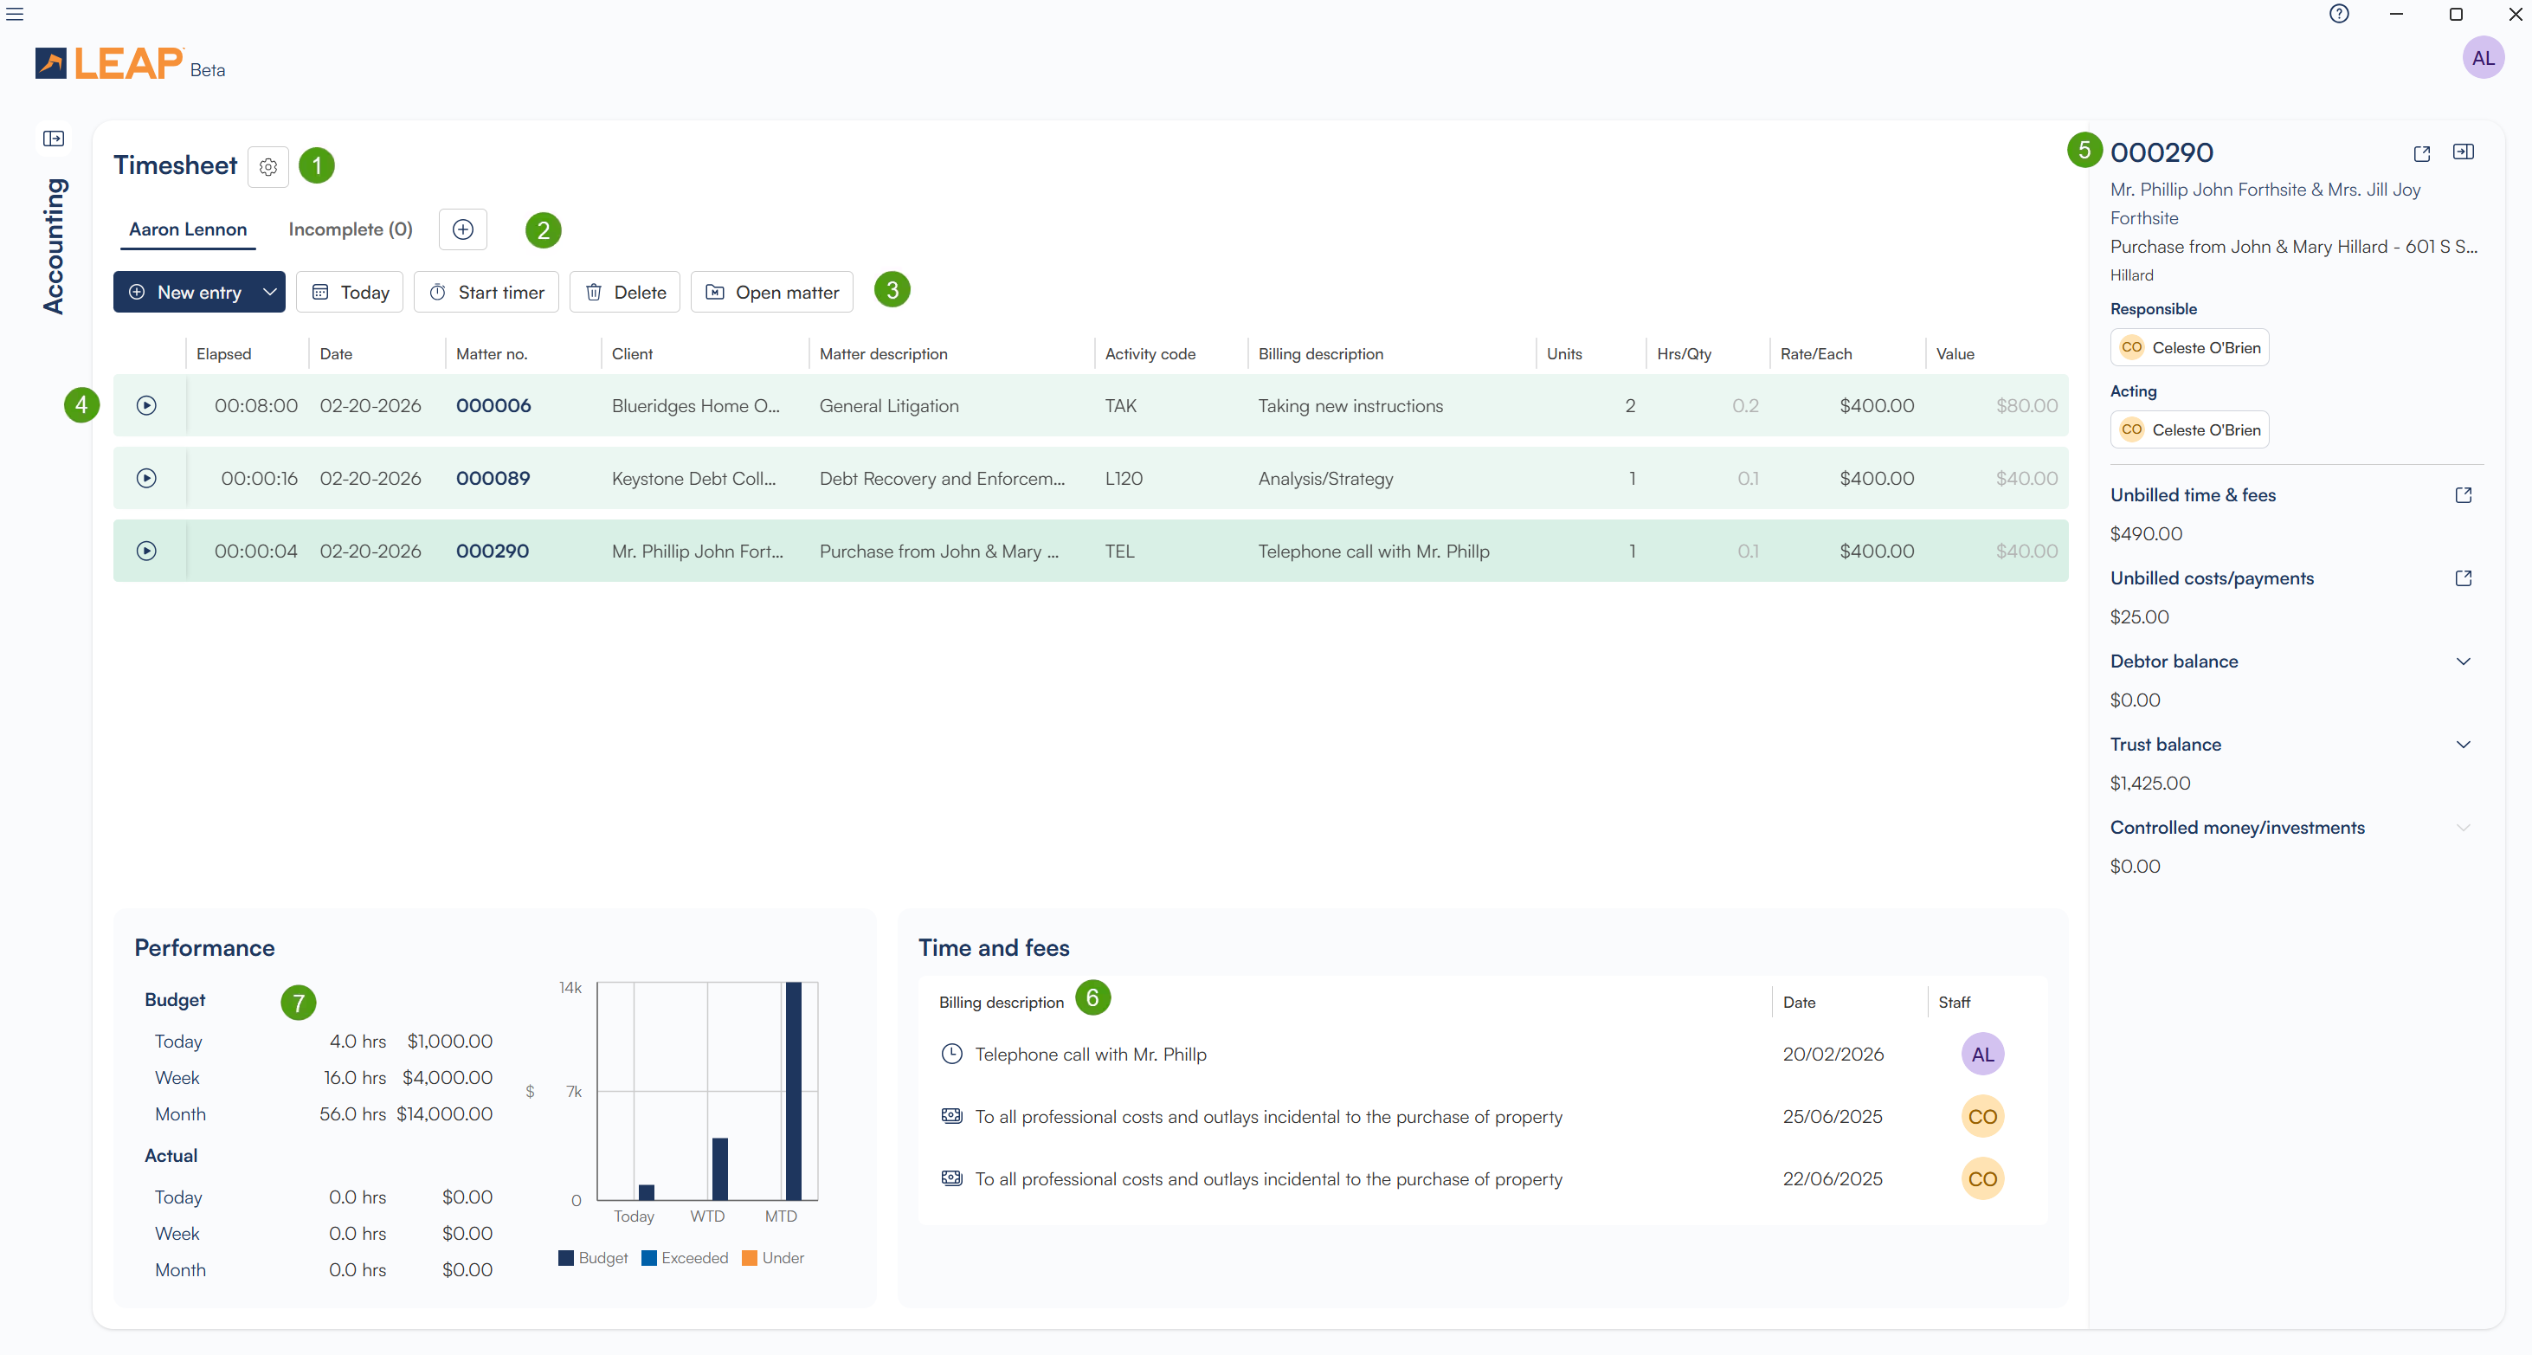Open the hamburger menu
Viewport: 2532px width, 1355px height.
point(15,14)
